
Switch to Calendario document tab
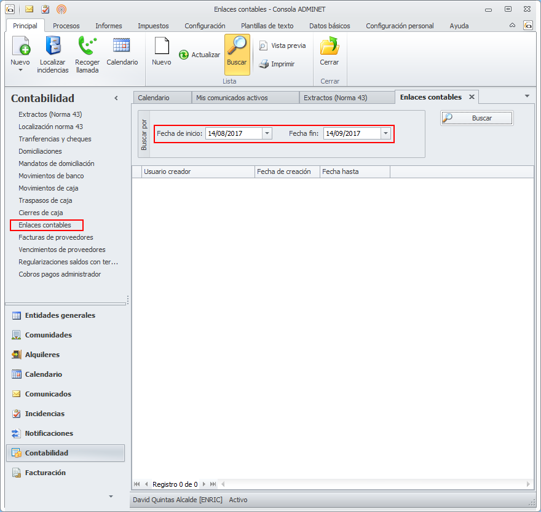point(162,98)
